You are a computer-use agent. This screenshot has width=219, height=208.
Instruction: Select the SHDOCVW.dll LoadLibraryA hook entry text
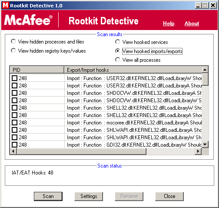click(134, 93)
